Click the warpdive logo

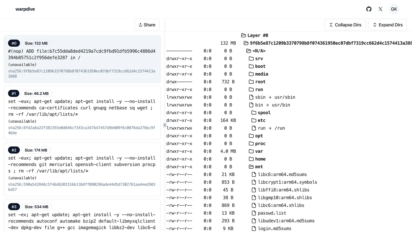click(25, 9)
